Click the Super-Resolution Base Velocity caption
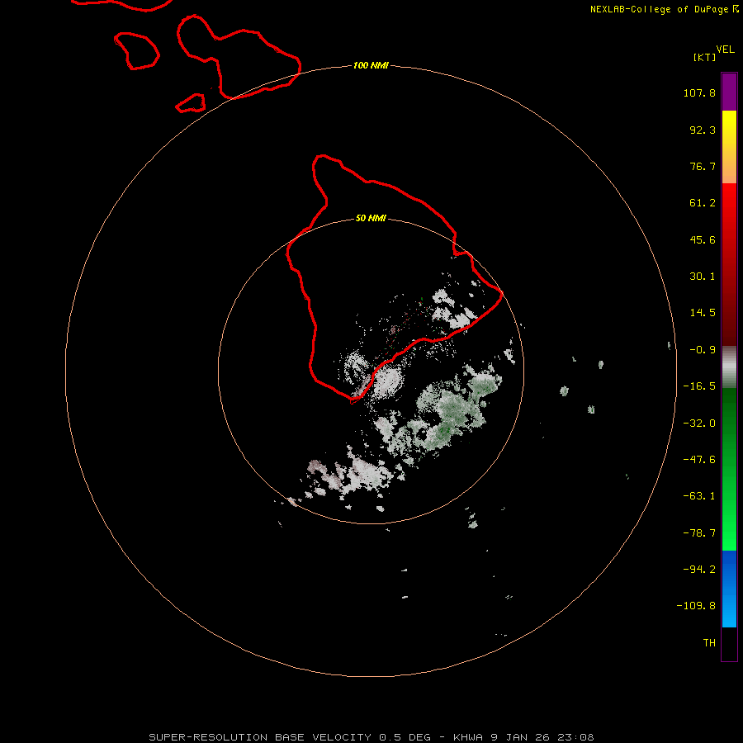Viewport: 743px width, 743px height. [371, 737]
